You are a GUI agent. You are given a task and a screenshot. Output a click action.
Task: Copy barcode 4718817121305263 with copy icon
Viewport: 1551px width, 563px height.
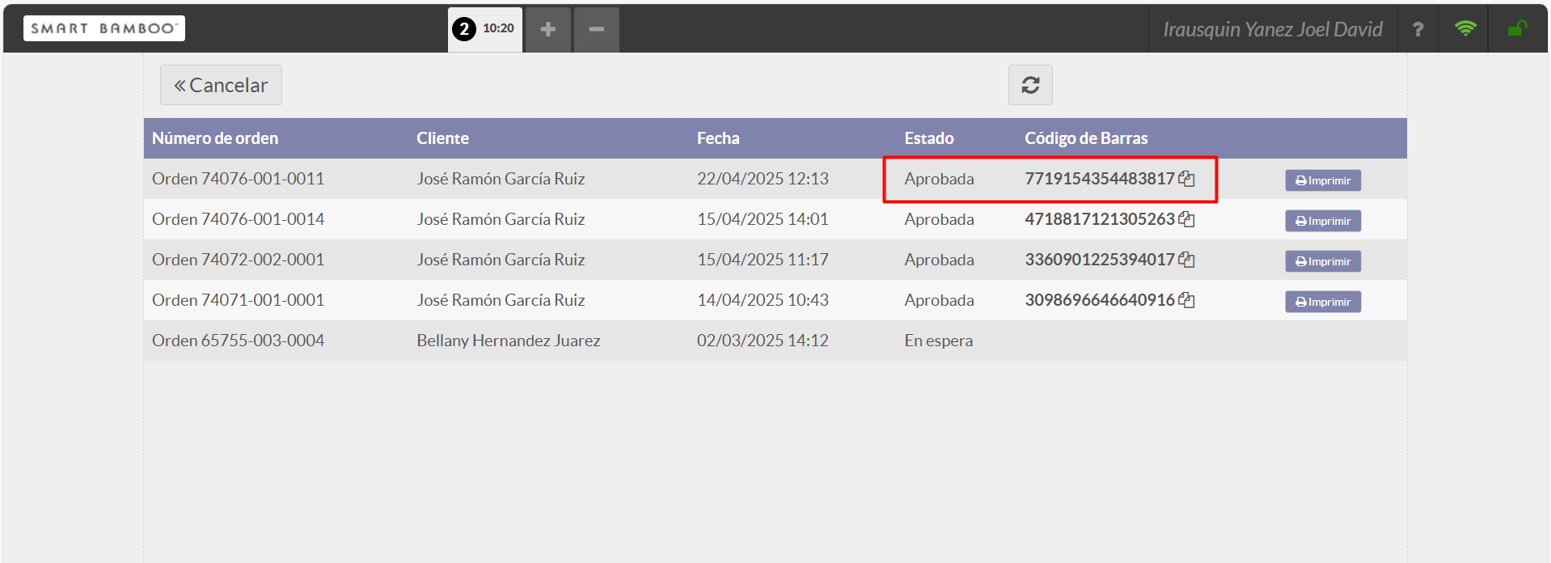tap(1186, 219)
